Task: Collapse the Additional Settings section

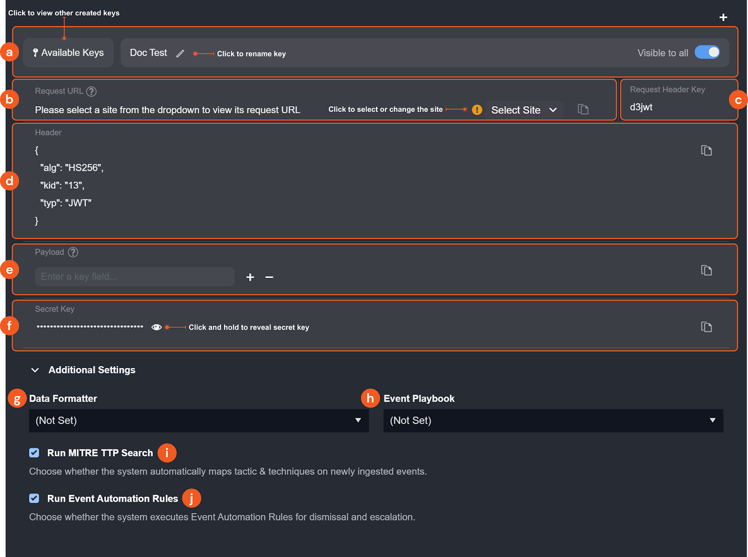Action: pyautogui.click(x=35, y=370)
